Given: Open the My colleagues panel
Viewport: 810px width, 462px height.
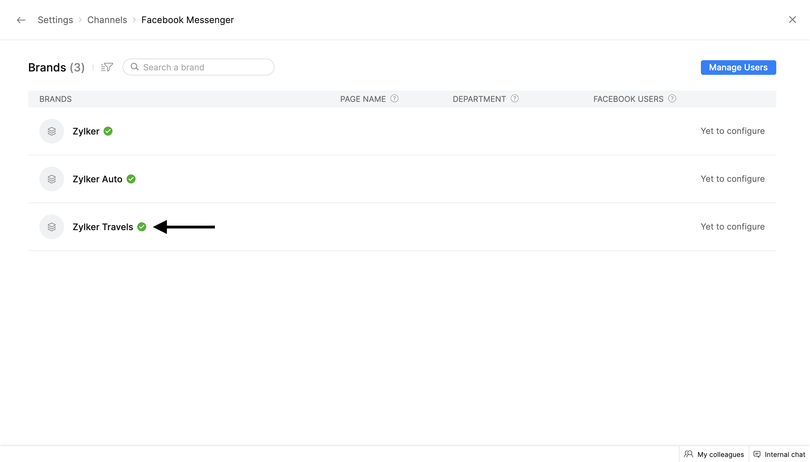Looking at the screenshot, I should 714,454.
